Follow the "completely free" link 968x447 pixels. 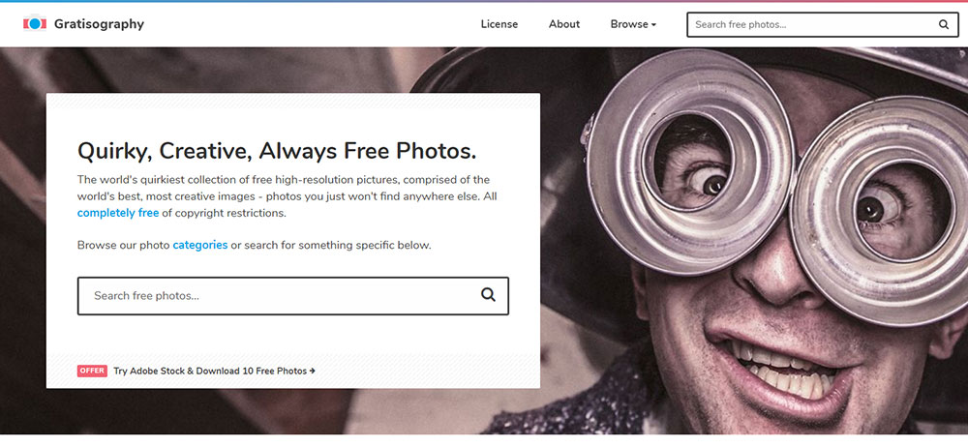click(x=117, y=213)
